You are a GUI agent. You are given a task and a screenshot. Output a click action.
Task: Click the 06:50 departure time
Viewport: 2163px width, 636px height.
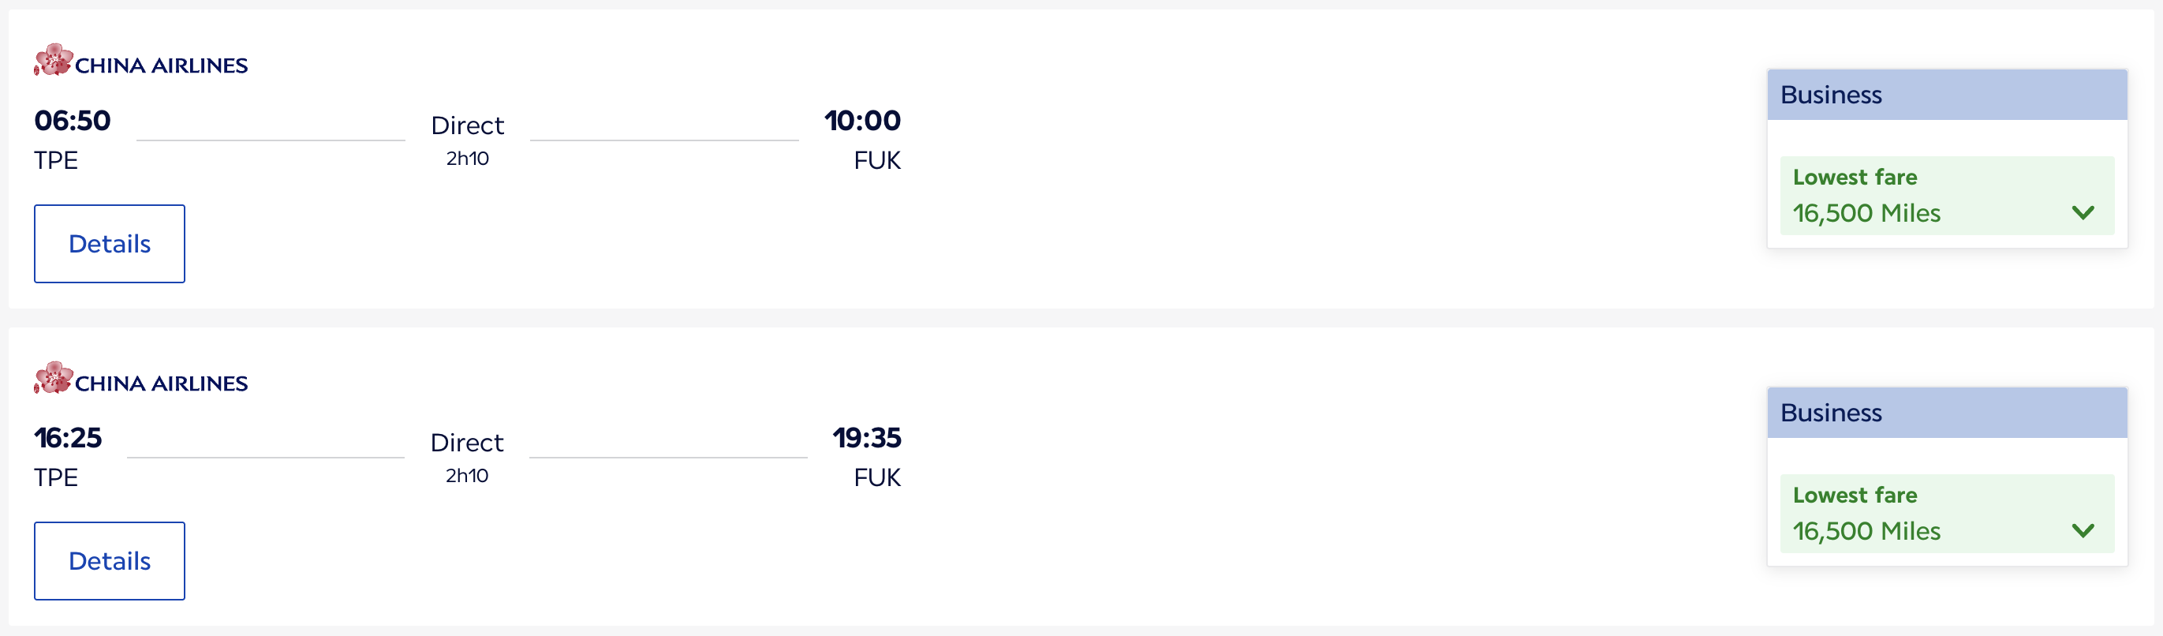tap(73, 121)
